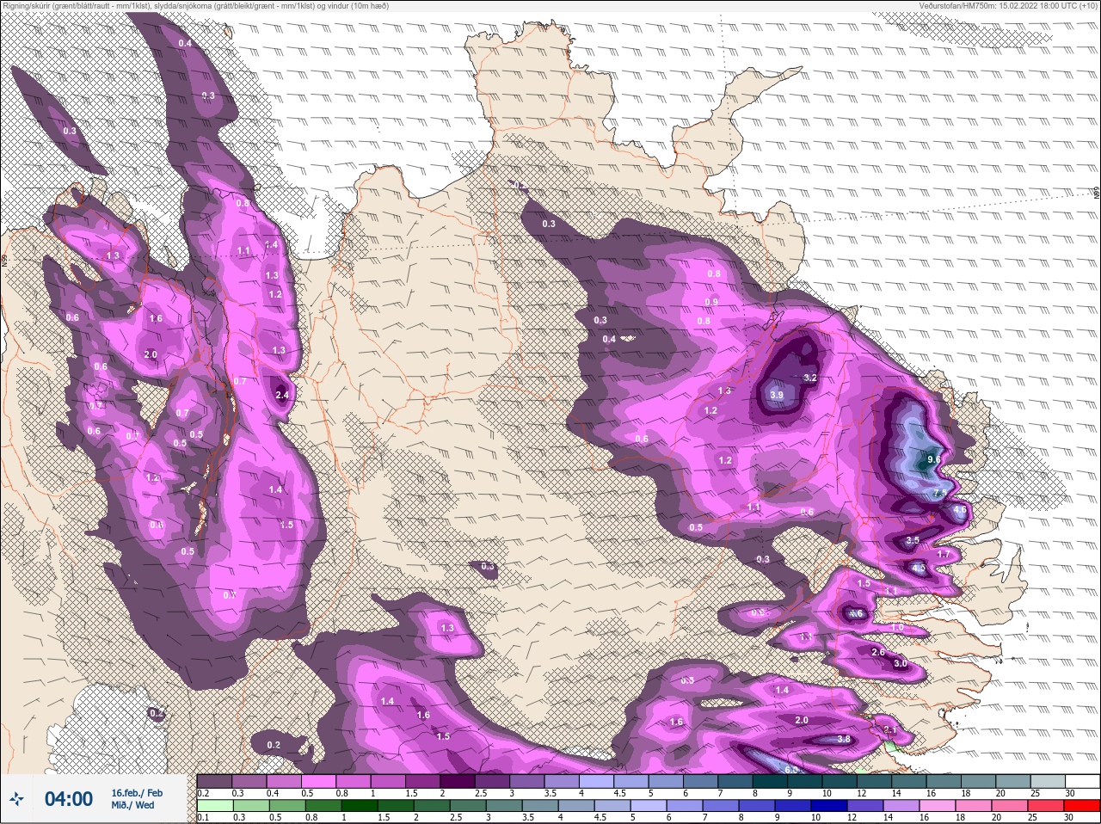Click the 25 label on snow scale
Screen dimensions: 1101x824
(1034, 792)
